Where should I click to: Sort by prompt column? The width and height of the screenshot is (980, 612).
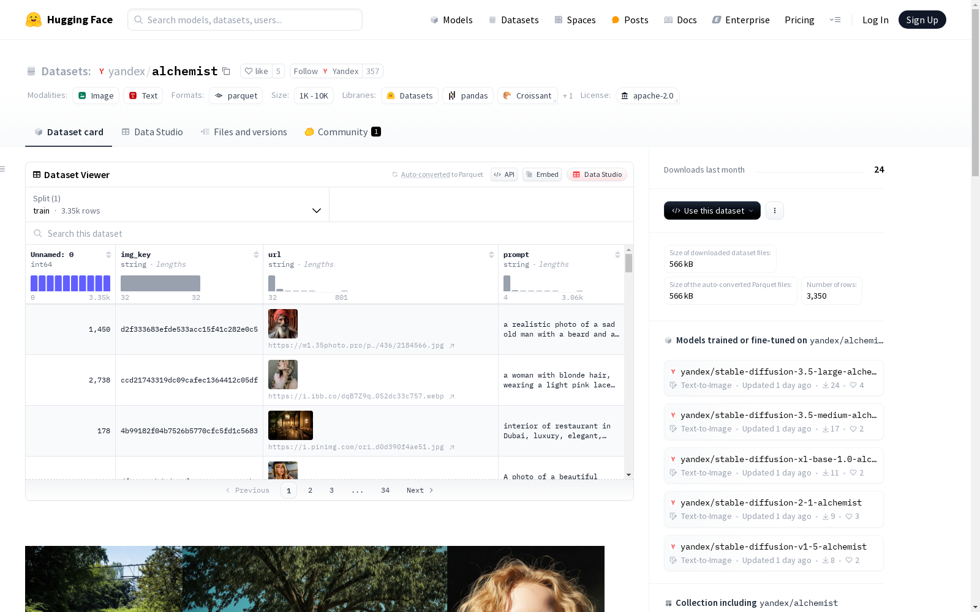[x=617, y=255]
